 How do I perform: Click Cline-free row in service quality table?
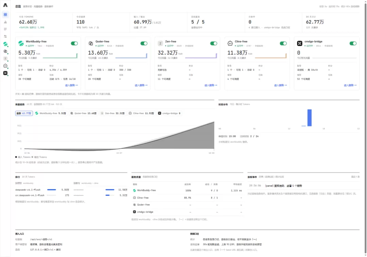pyautogui.click(x=187, y=198)
